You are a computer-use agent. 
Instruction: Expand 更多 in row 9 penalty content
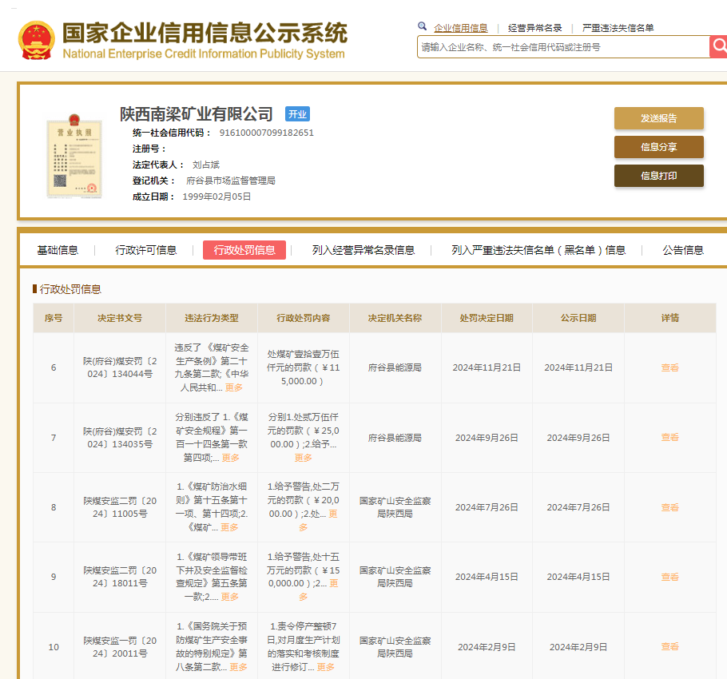333,583
